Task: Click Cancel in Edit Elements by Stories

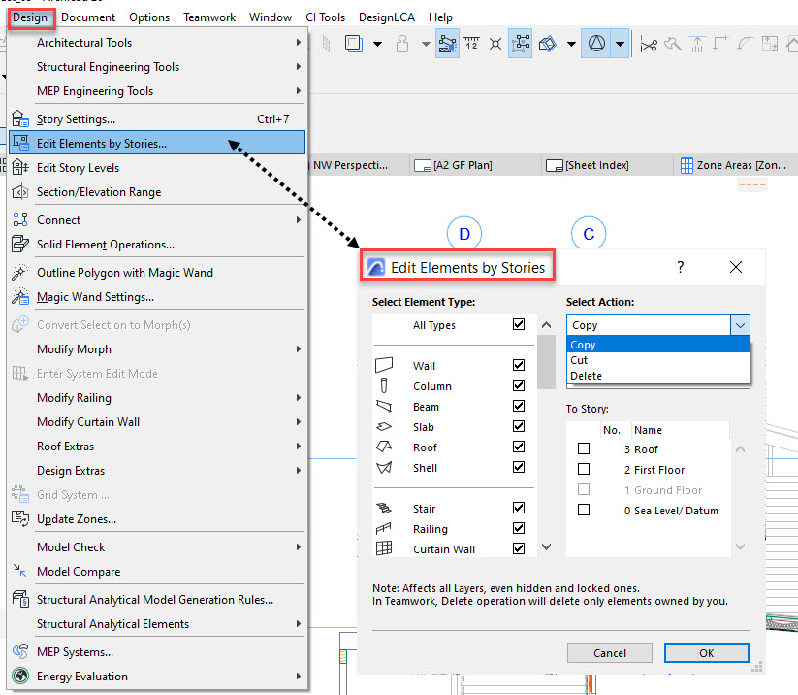Action: click(610, 652)
